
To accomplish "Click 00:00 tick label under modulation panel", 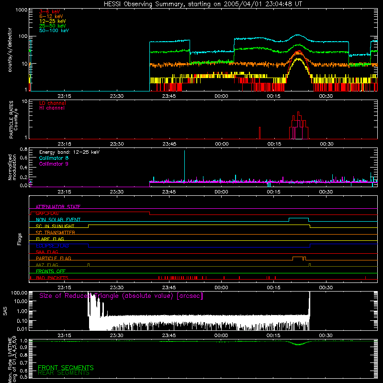I will pyautogui.click(x=221, y=192).
